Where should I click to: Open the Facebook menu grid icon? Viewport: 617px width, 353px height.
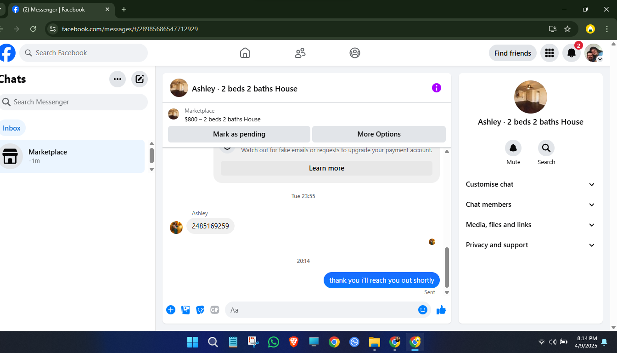(550, 53)
